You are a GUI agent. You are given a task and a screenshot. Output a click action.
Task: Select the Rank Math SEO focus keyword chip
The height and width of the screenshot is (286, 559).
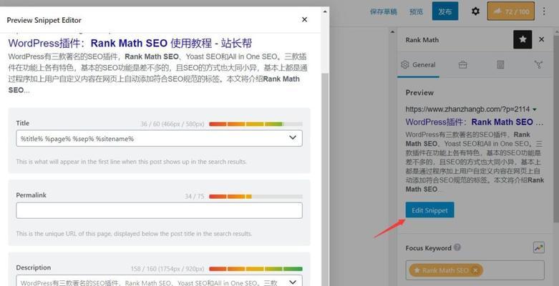[x=446, y=270]
